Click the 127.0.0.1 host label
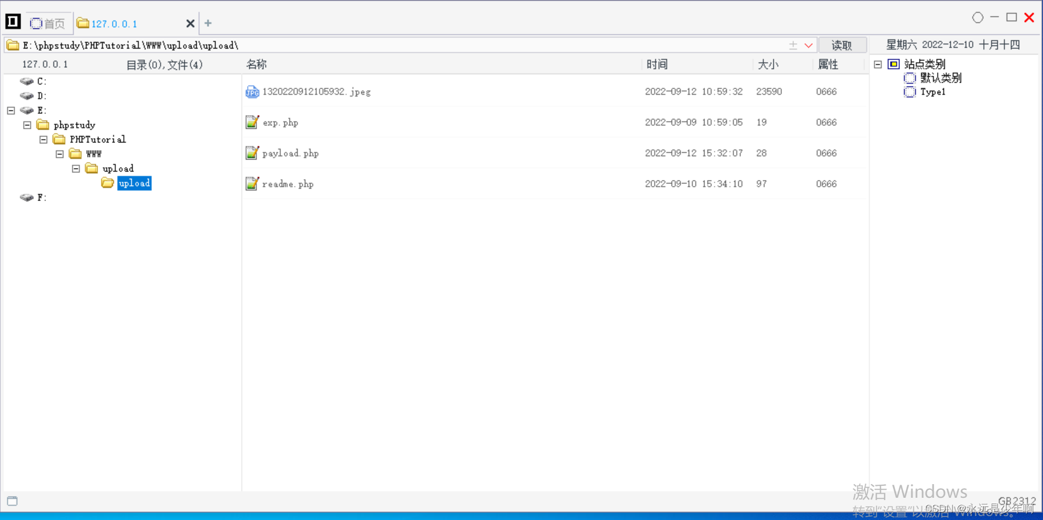This screenshot has width=1043, height=520. click(45, 64)
